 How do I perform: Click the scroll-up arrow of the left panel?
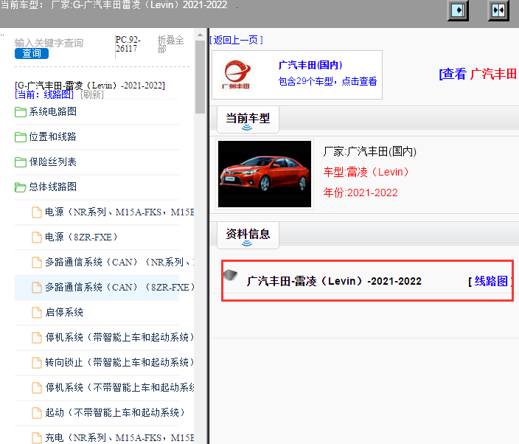point(200,35)
